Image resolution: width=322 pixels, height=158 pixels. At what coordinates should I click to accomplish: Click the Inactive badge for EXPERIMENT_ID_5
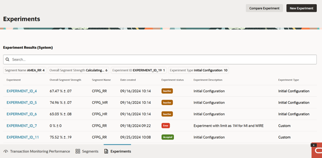point(167,102)
